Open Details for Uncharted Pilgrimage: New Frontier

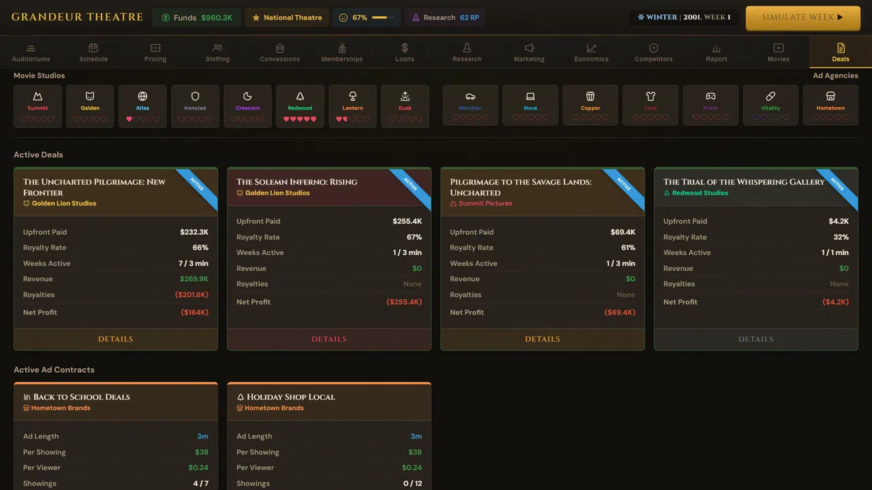(116, 339)
